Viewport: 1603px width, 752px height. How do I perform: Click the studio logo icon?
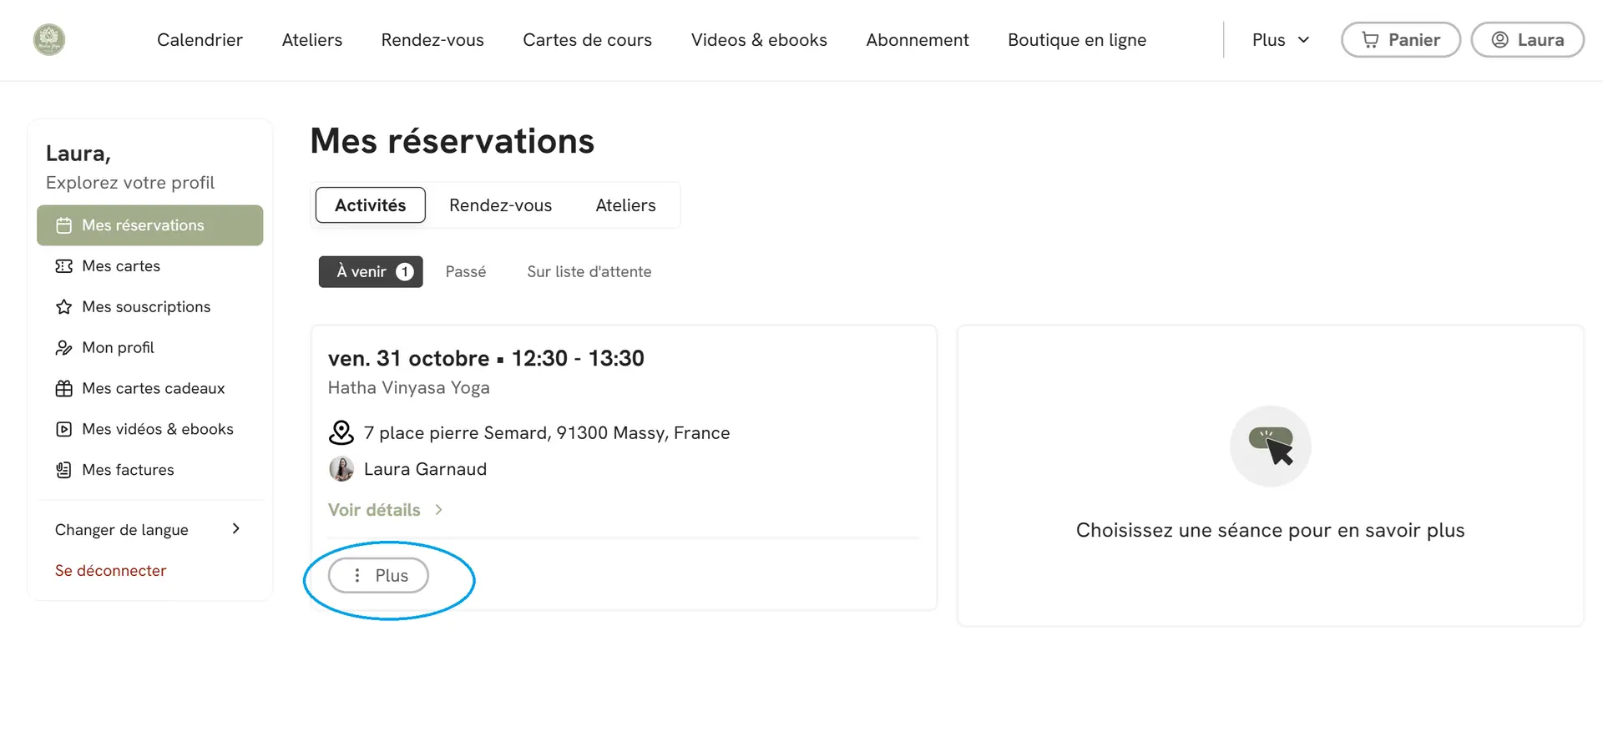tap(49, 40)
